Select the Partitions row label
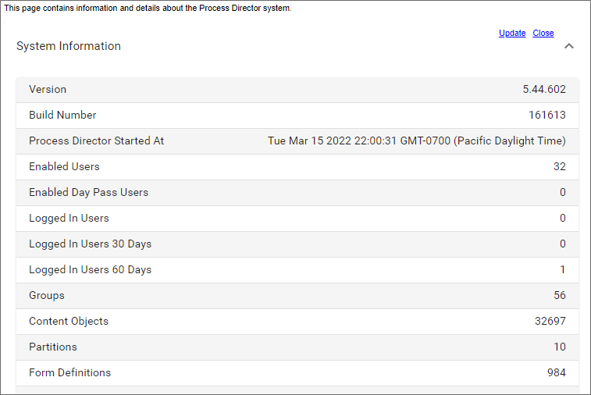The image size is (591, 395). [53, 347]
